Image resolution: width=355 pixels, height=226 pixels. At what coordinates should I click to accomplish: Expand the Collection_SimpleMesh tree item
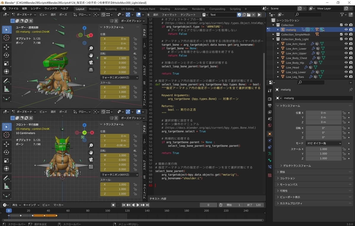pos(273,35)
